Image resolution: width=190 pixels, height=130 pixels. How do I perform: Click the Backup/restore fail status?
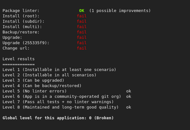point(82,32)
